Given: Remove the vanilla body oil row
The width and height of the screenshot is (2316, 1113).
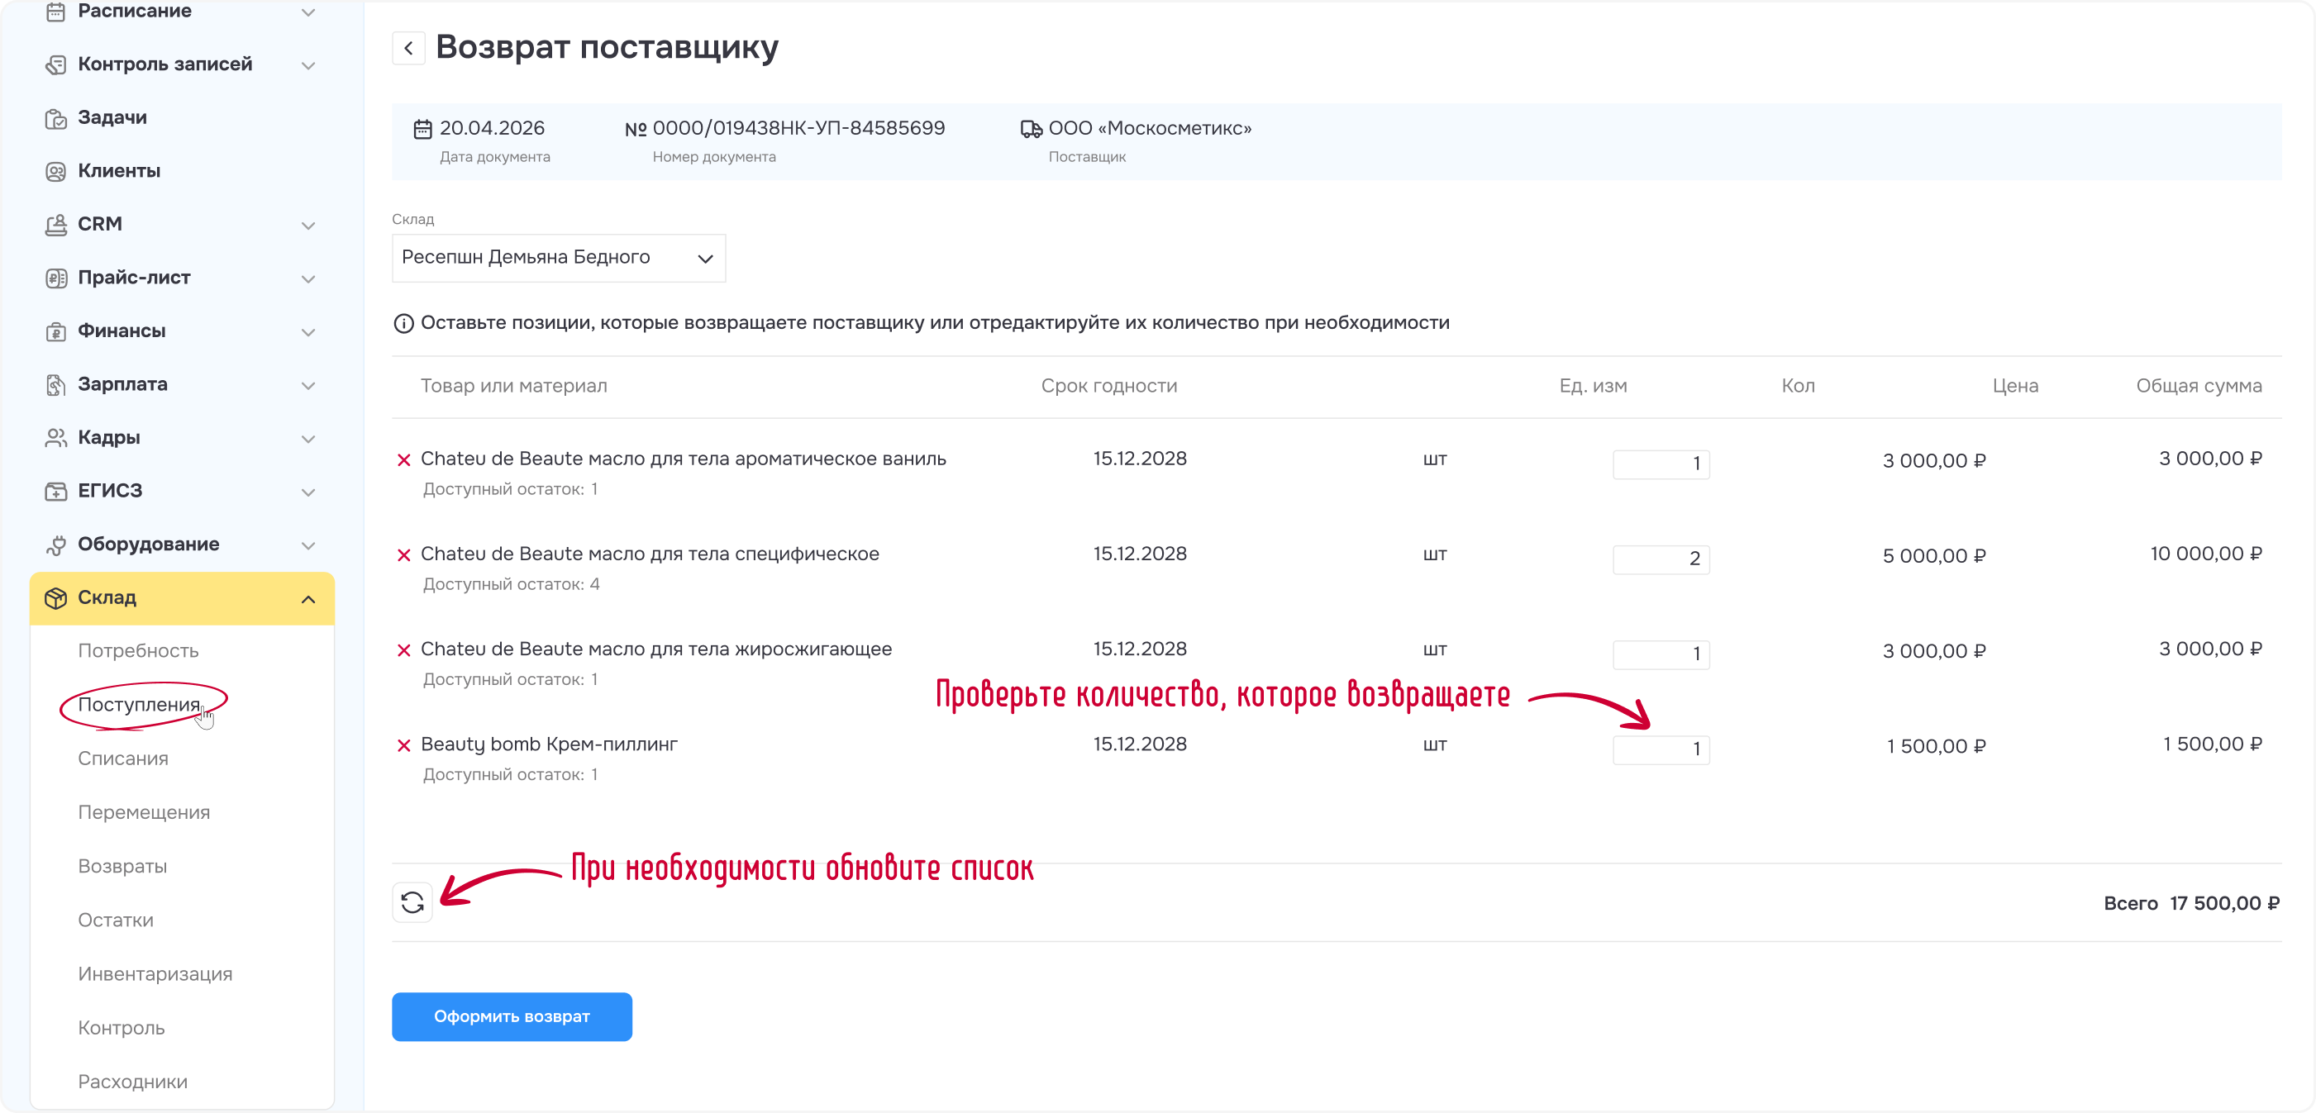Looking at the screenshot, I should click(x=403, y=459).
